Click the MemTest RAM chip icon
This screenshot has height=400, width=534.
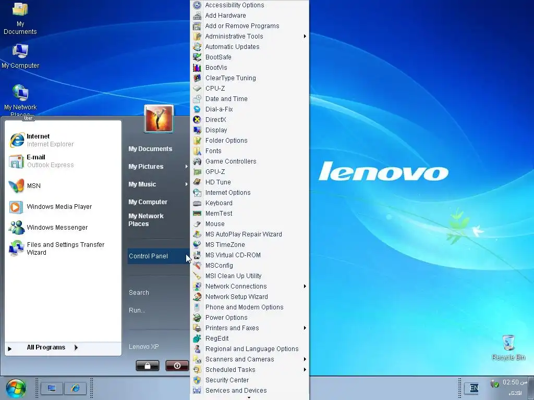[197, 213]
